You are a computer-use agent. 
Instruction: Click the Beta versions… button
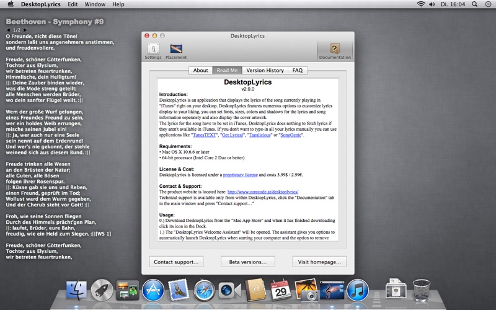tap(247, 262)
